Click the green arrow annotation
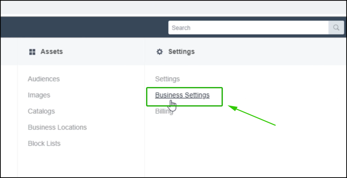 (252, 115)
